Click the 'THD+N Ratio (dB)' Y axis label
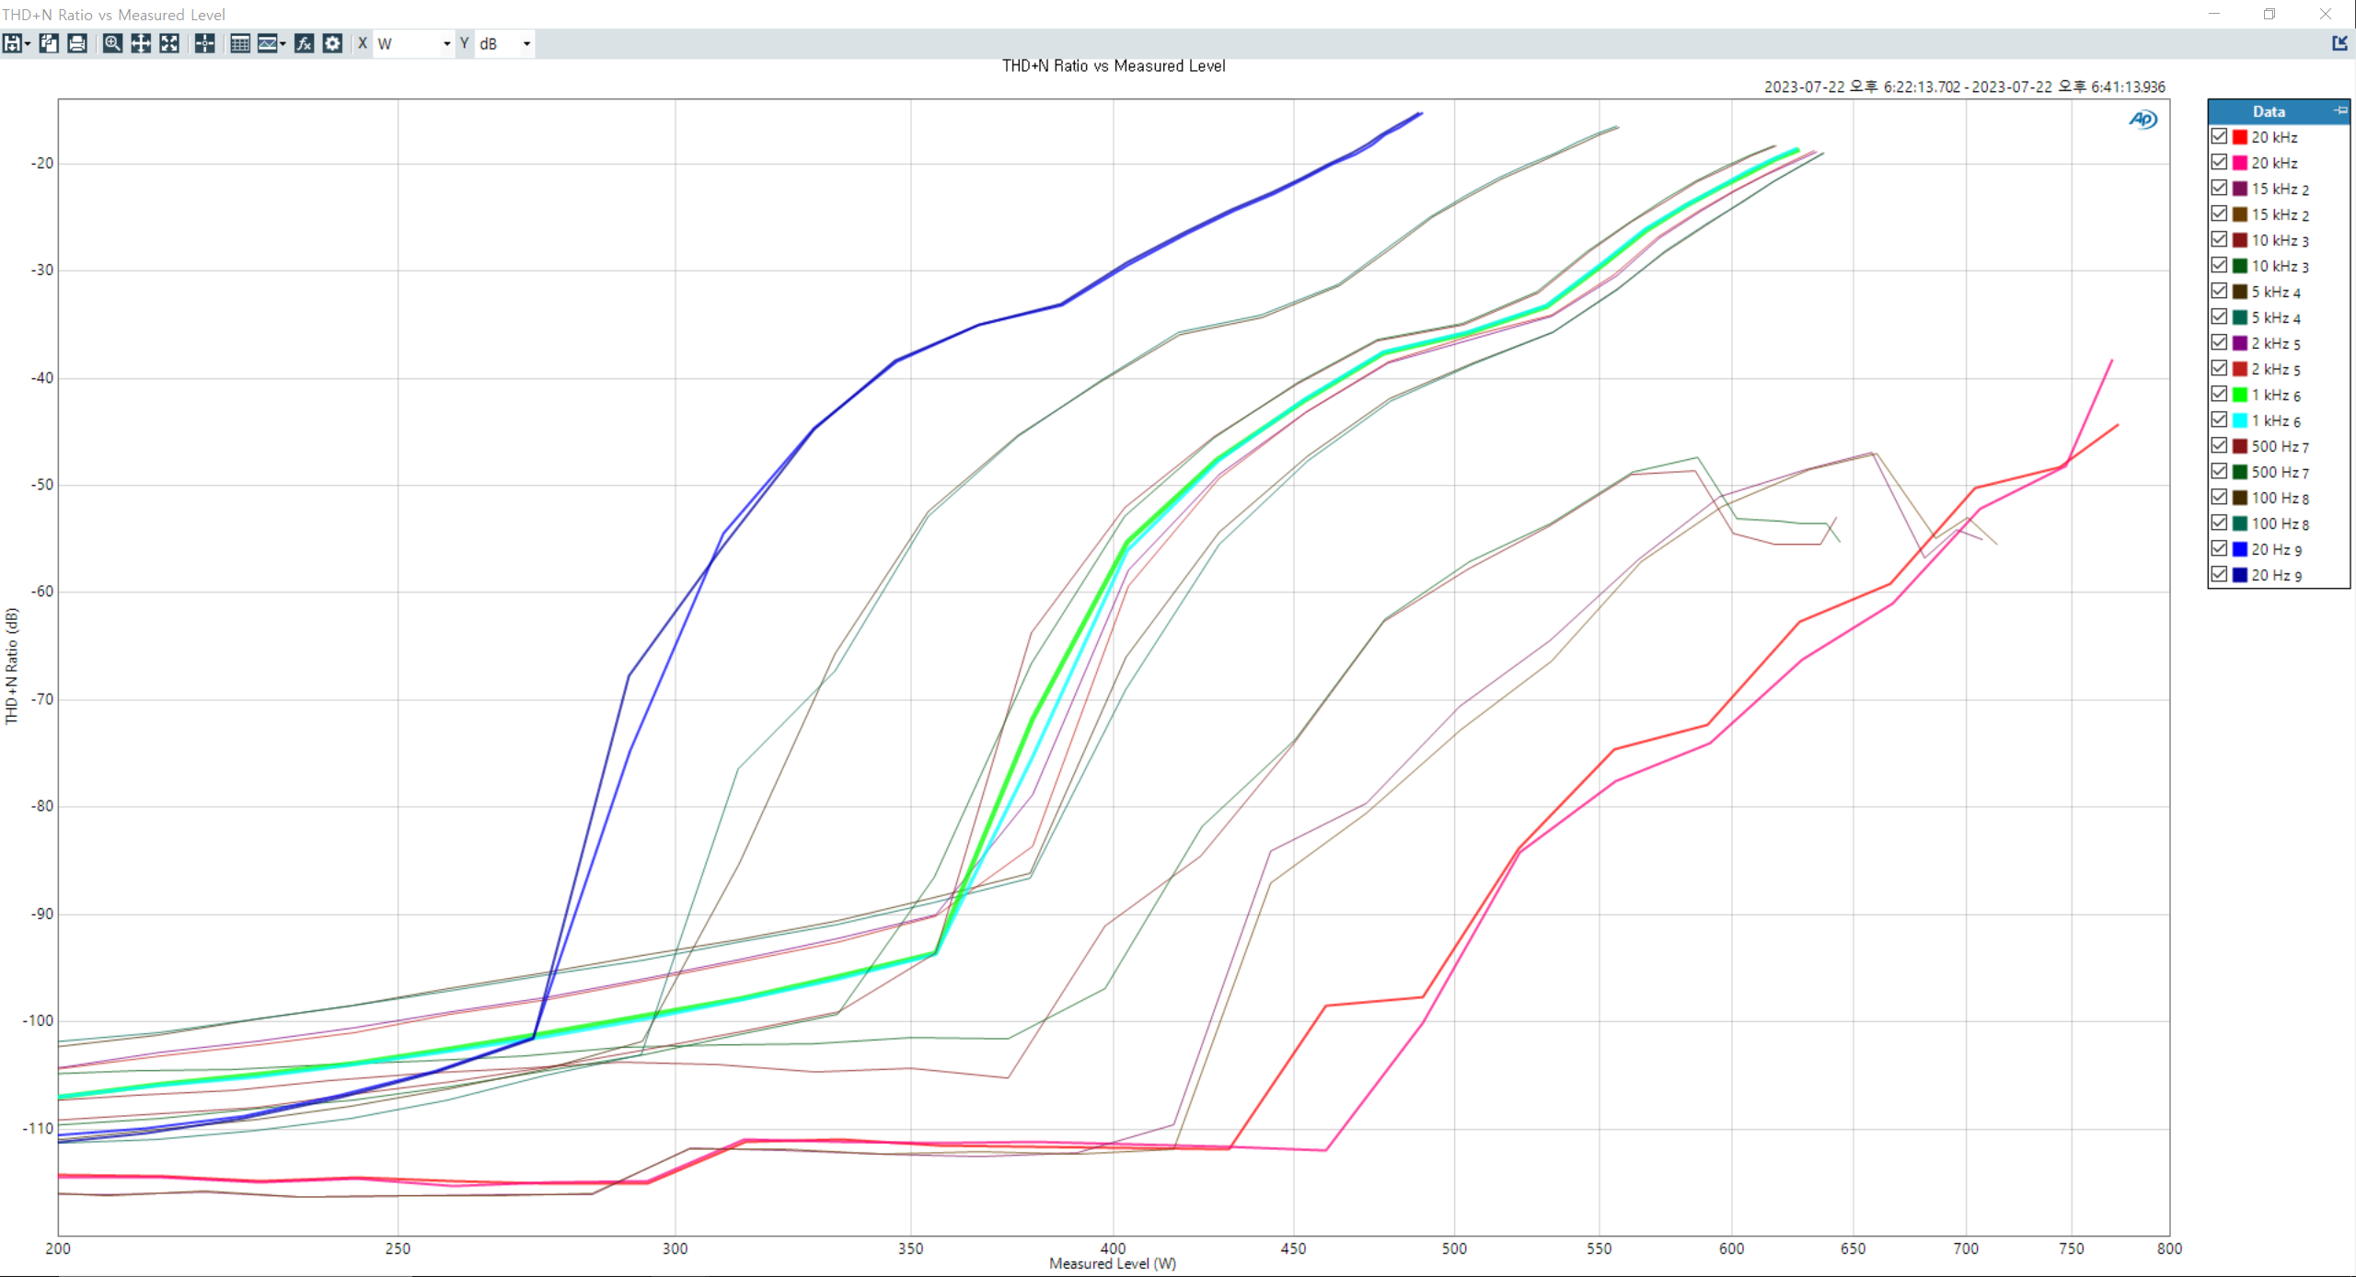Screen dimensions: 2356x1277 coord(11,666)
